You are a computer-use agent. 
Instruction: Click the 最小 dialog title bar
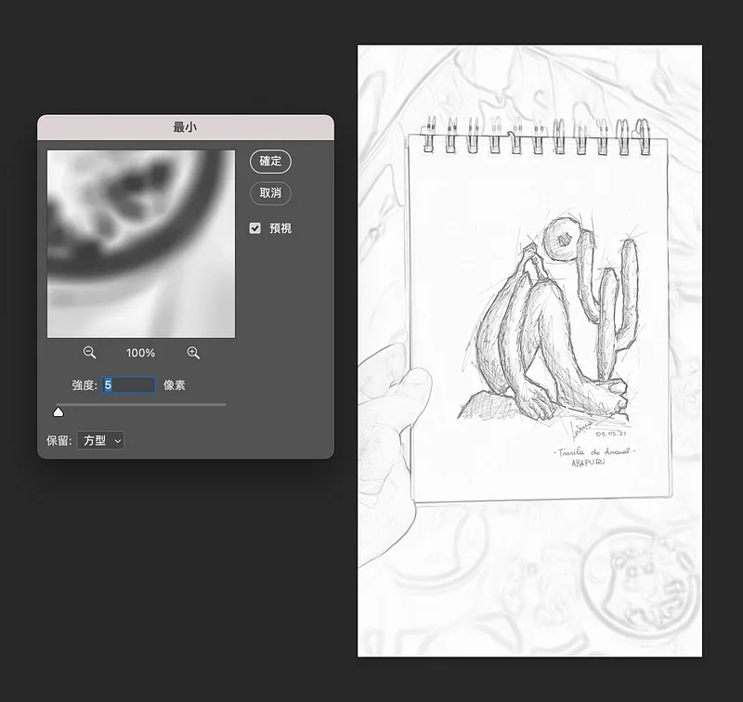pos(186,127)
